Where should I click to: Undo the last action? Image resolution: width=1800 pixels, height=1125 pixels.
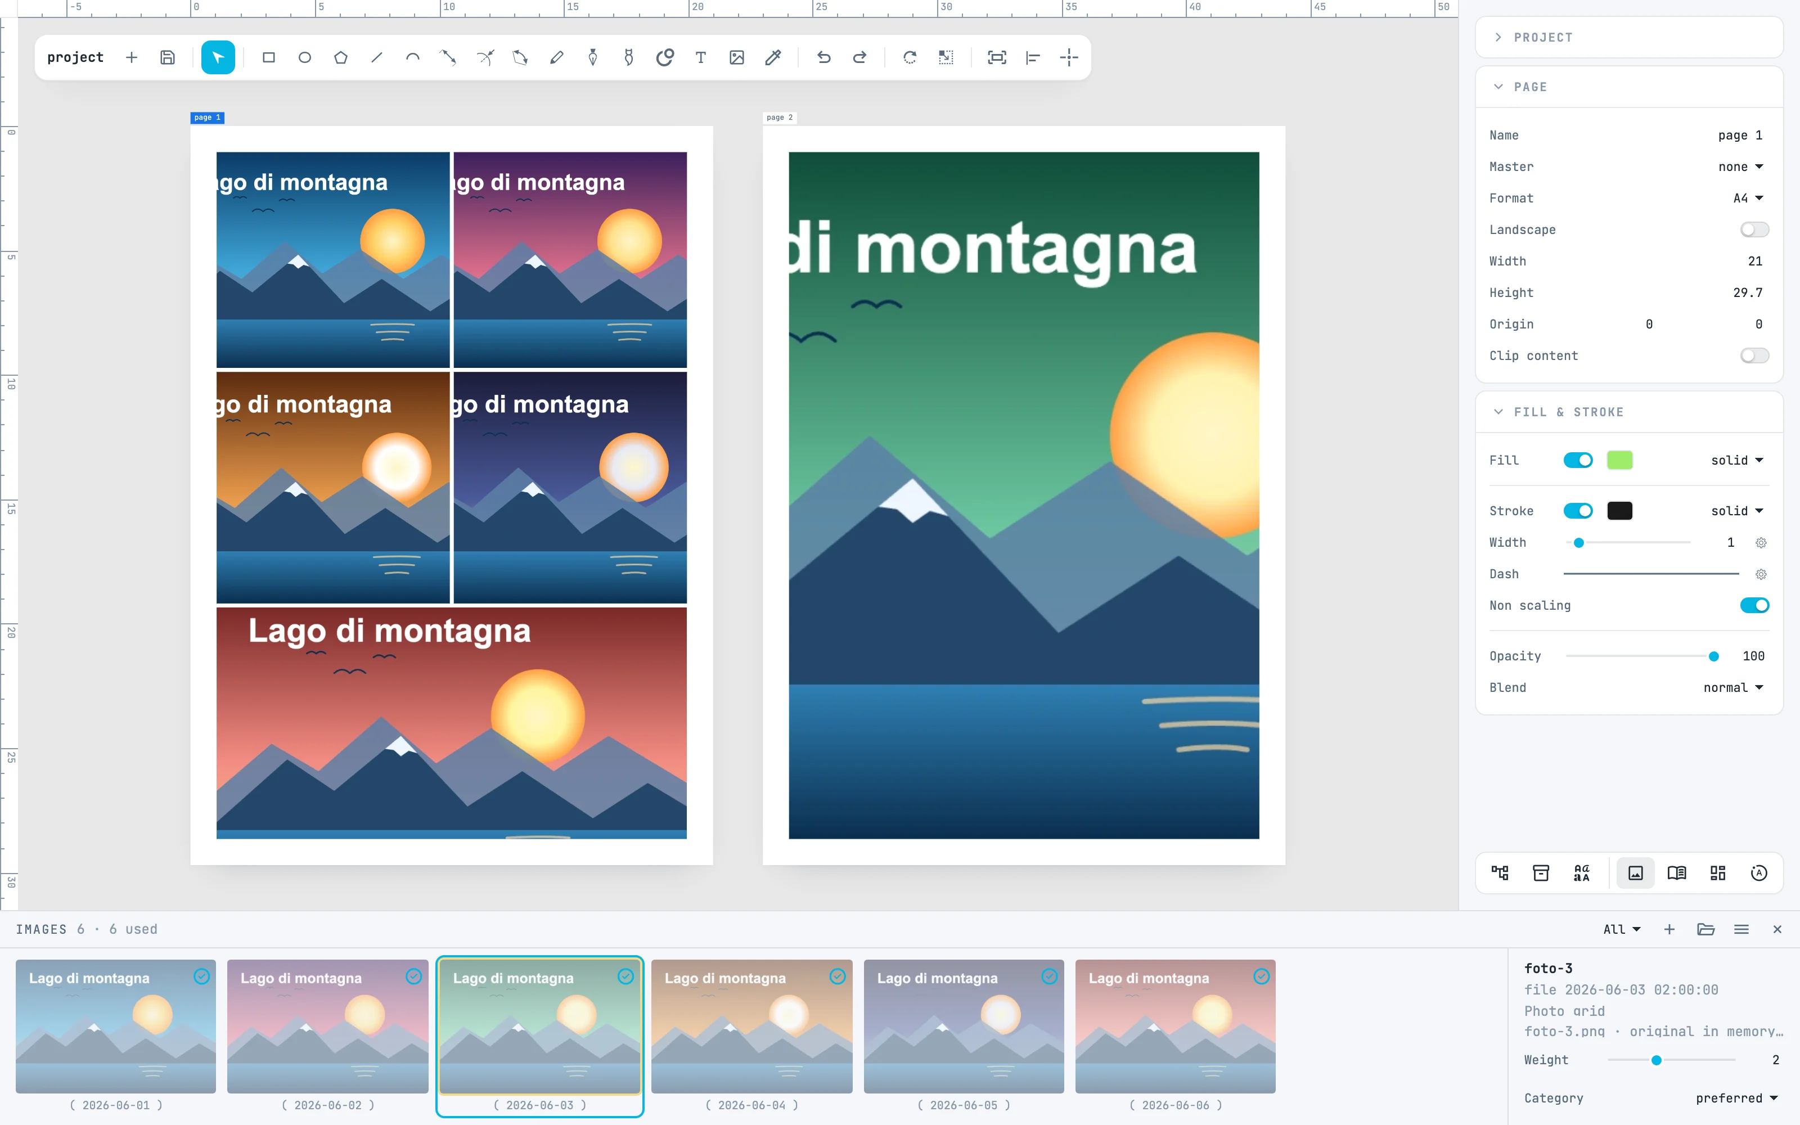pyautogui.click(x=823, y=57)
